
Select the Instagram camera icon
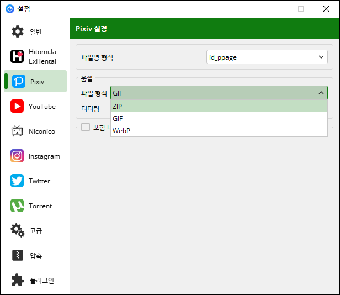[x=17, y=156]
